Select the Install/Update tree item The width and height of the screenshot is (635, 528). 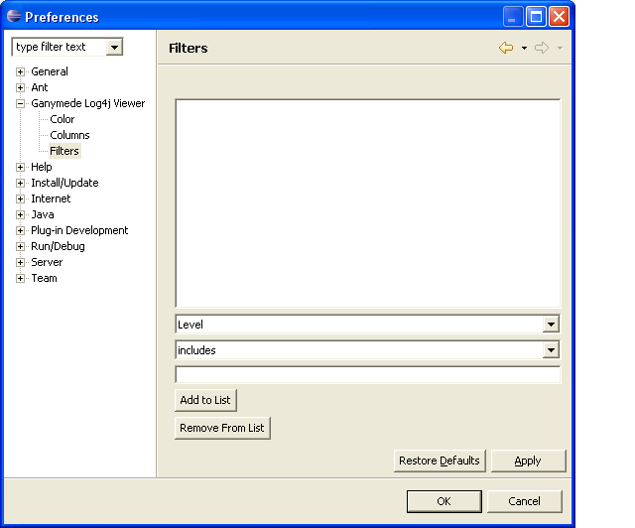pyautogui.click(x=64, y=183)
